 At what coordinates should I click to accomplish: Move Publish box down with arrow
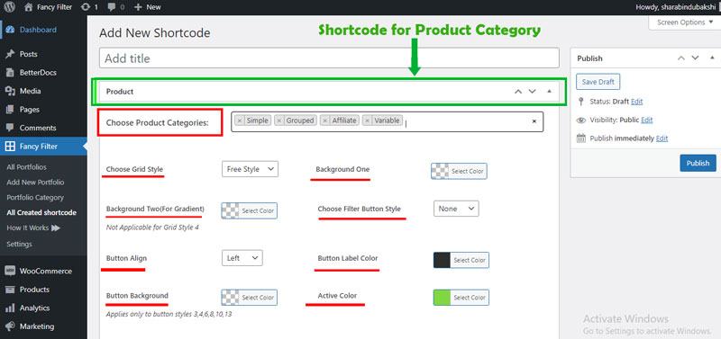coord(695,58)
